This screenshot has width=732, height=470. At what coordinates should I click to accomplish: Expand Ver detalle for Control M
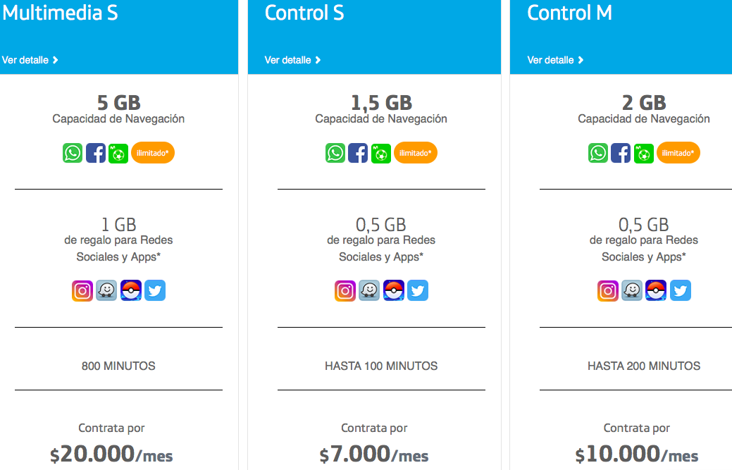click(555, 60)
